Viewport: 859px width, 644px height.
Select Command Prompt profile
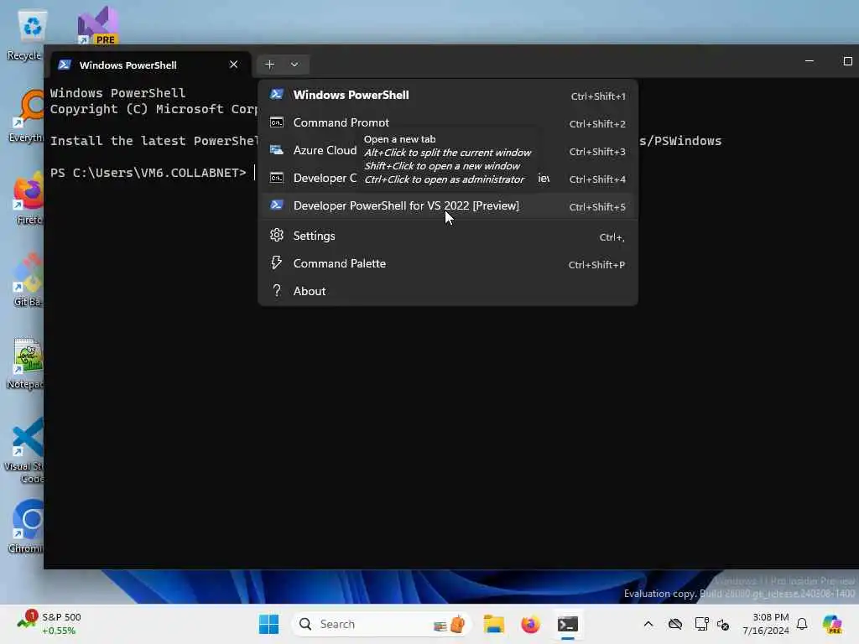click(x=448, y=122)
